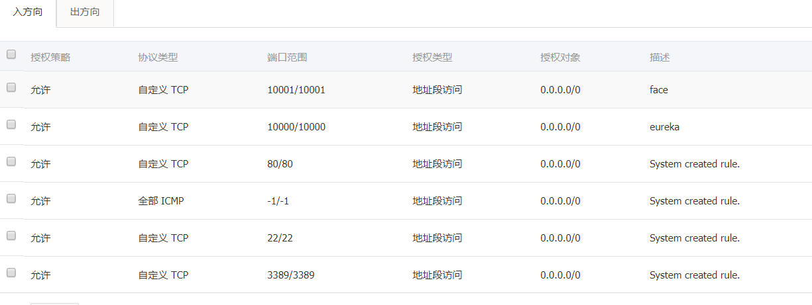Viewport: 812px width, 305px height.
Task: Click the 端口范围 column header
Action: coord(287,58)
